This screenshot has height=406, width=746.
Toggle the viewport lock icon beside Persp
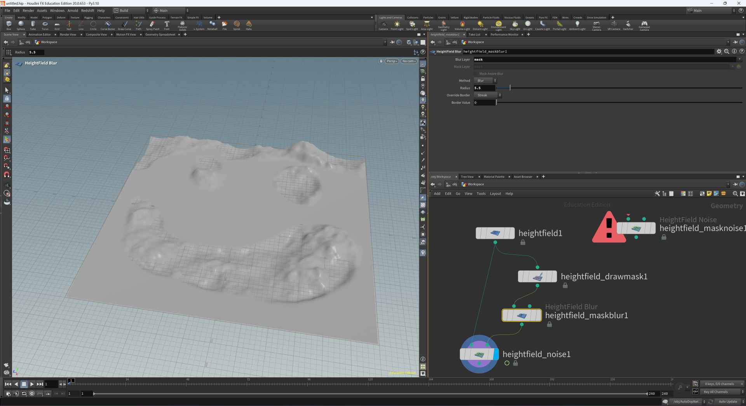[381, 61]
